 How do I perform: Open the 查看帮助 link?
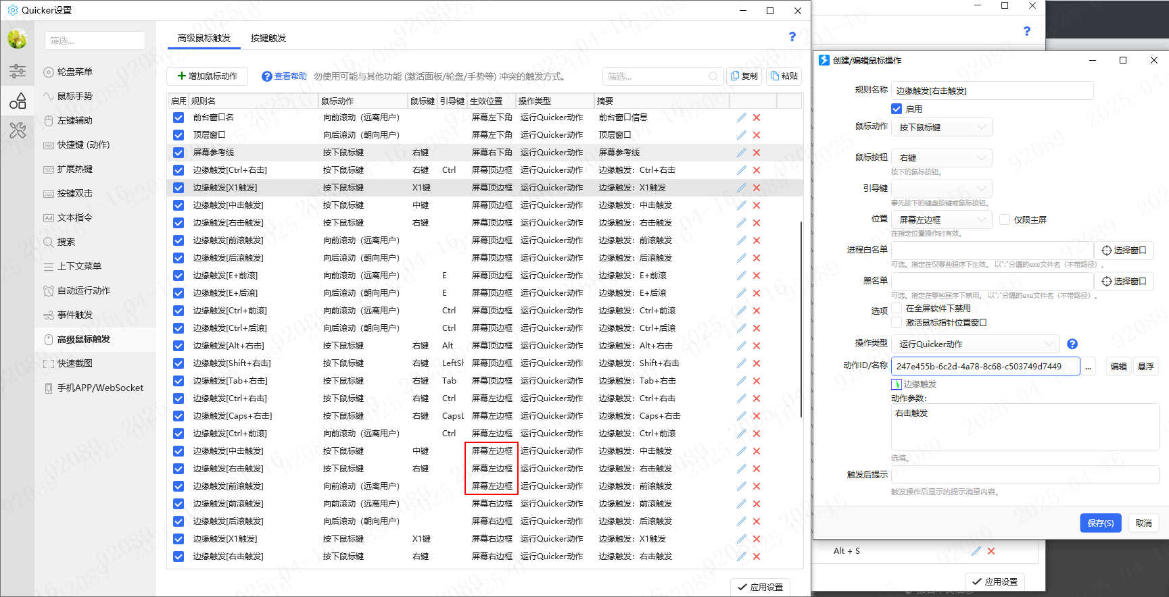click(x=285, y=76)
